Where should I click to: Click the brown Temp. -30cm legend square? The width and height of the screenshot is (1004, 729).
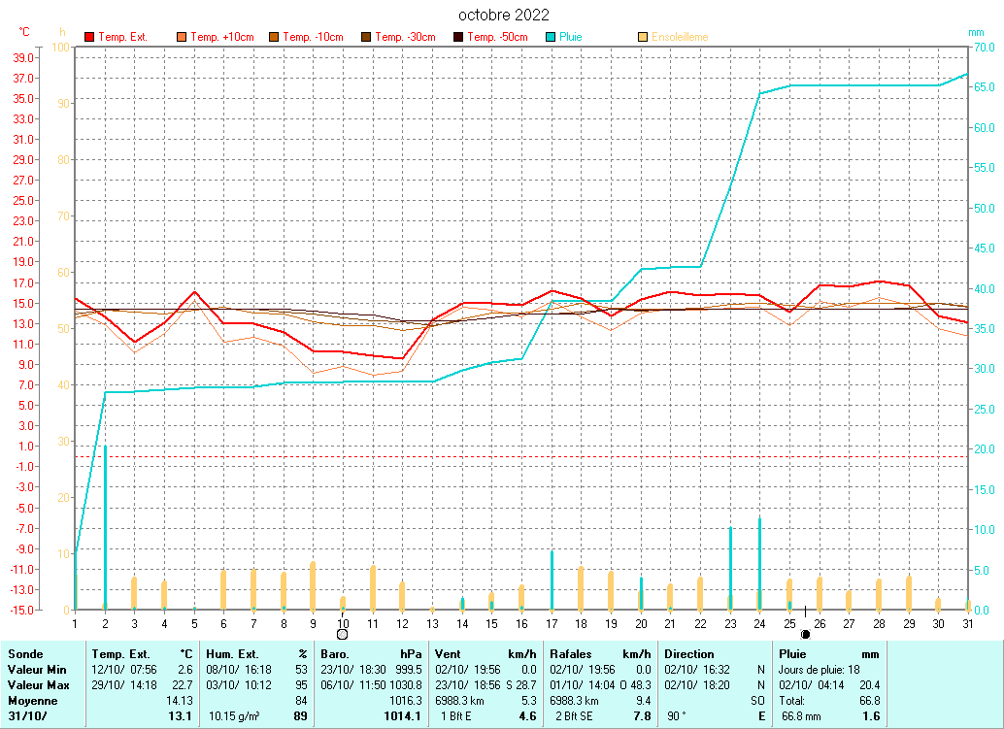click(366, 37)
